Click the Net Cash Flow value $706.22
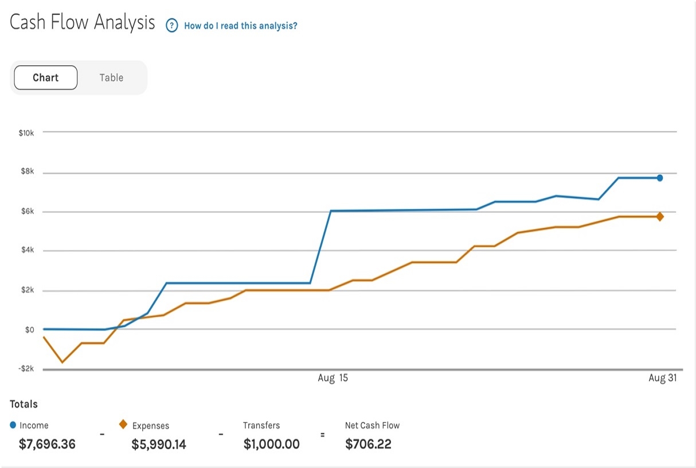 pyautogui.click(x=368, y=444)
